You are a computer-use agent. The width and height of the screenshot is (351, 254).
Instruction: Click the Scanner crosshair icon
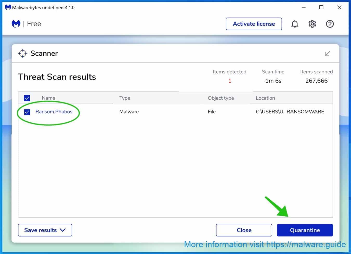tap(23, 53)
